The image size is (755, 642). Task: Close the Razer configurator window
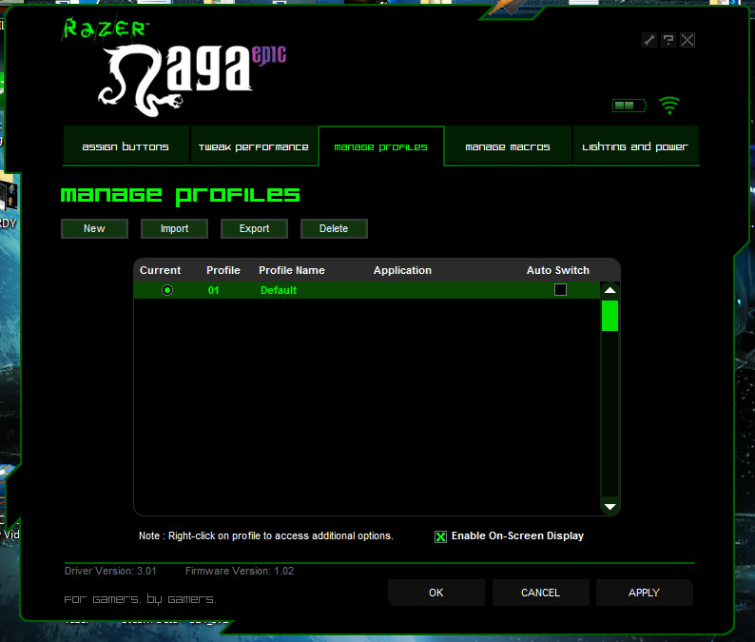click(x=687, y=40)
